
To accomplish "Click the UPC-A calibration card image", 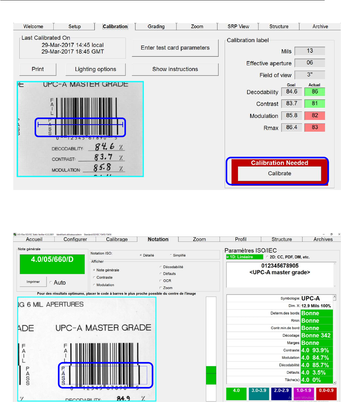I will pyautogui.click(x=80, y=129).
